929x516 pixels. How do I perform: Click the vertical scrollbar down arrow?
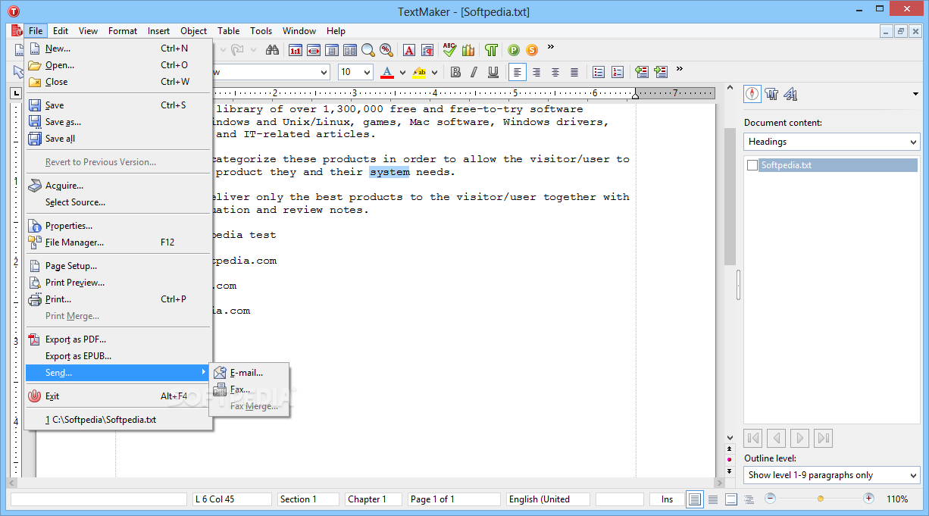730,437
